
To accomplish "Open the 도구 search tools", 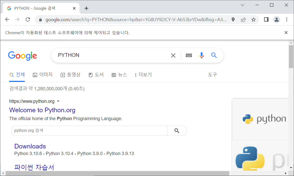I will (x=212, y=75).
